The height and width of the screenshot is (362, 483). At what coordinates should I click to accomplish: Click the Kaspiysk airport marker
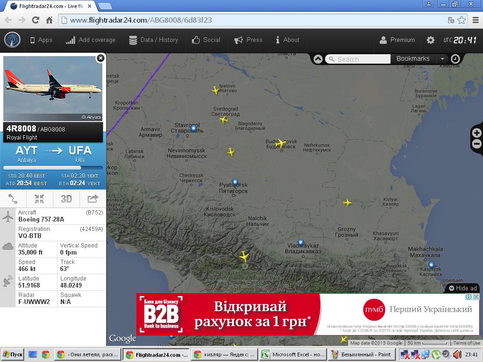pos(431,265)
